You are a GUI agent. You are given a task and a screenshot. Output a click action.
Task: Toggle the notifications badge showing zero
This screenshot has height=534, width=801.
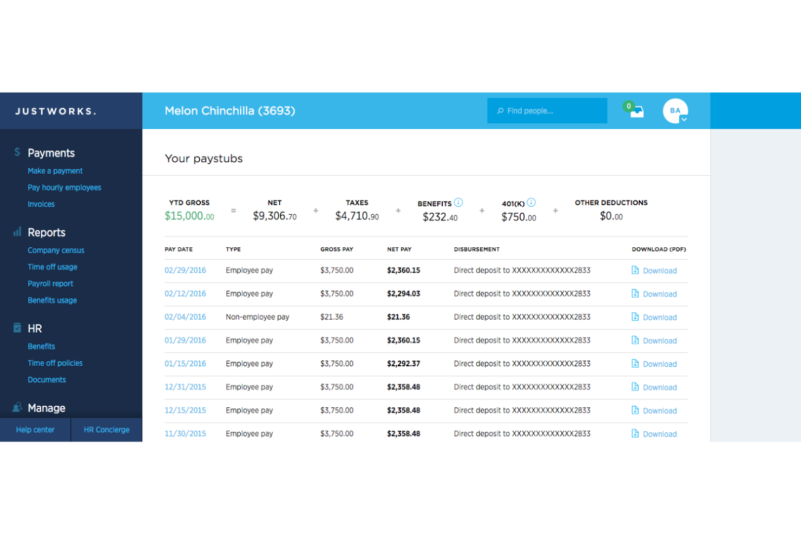coord(628,107)
